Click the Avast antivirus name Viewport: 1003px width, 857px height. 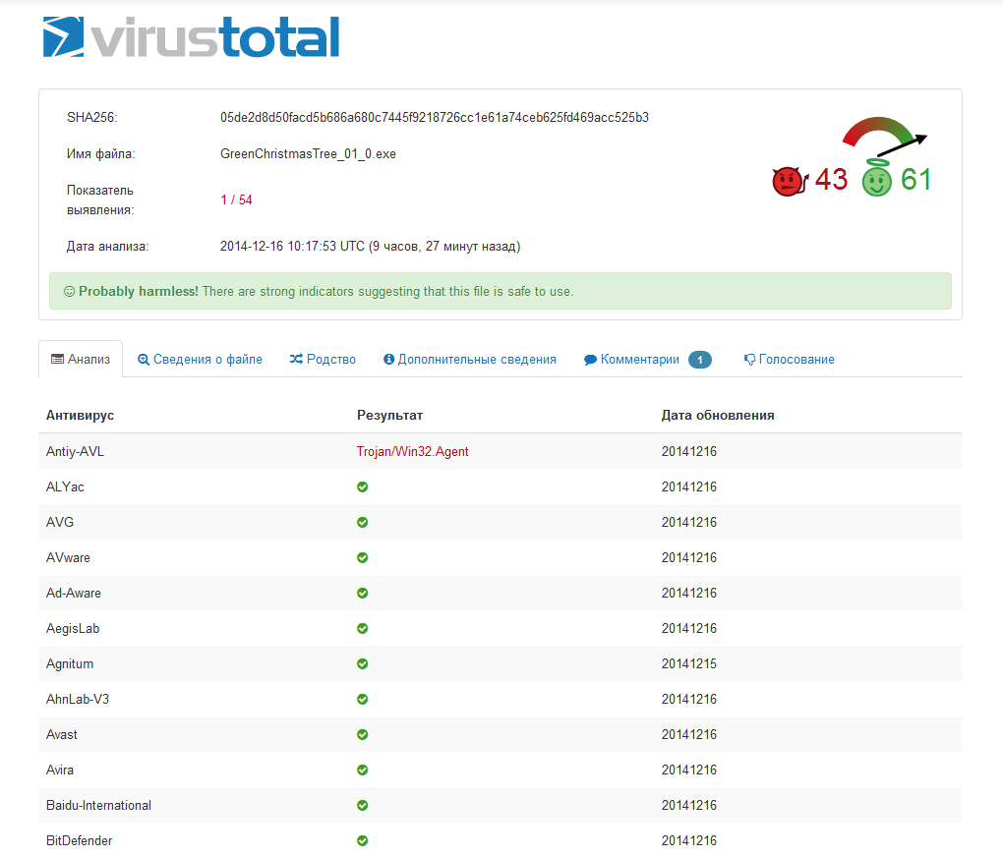61,735
